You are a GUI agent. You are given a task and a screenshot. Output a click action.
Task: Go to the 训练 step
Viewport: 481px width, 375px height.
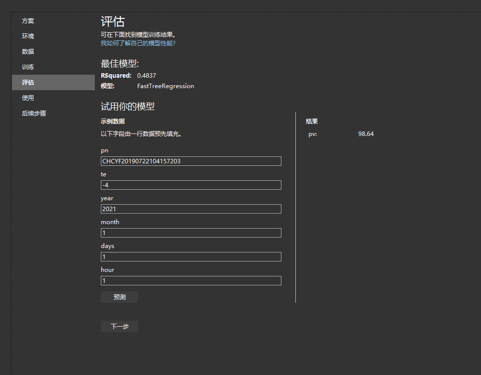click(x=27, y=67)
